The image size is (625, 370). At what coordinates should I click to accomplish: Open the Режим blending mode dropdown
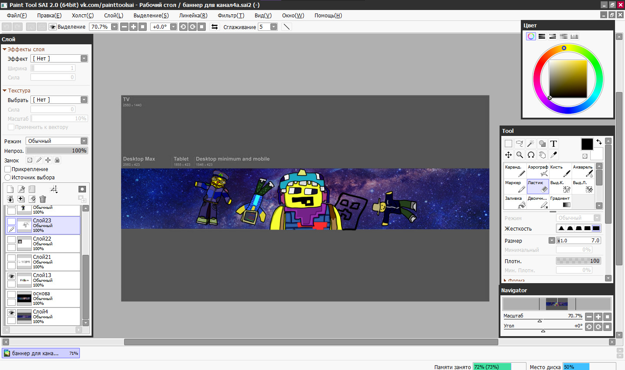57,141
